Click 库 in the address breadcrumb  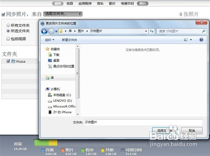(70, 31)
